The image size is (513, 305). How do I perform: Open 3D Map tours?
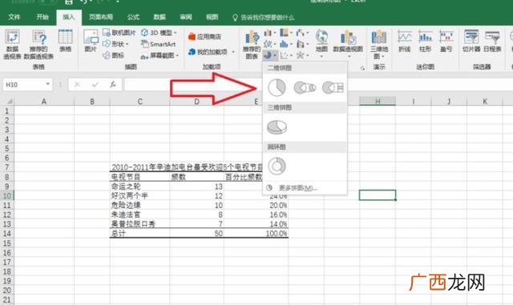[x=379, y=44]
